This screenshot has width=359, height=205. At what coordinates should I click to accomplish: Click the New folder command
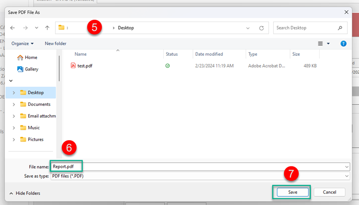(x=56, y=43)
